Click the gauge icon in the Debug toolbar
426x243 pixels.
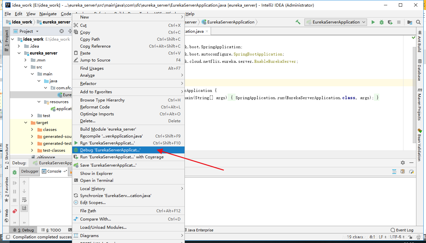411,172
